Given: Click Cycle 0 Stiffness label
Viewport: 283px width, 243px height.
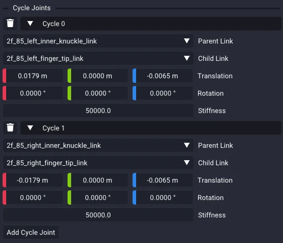Looking at the screenshot, I should [212, 111].
